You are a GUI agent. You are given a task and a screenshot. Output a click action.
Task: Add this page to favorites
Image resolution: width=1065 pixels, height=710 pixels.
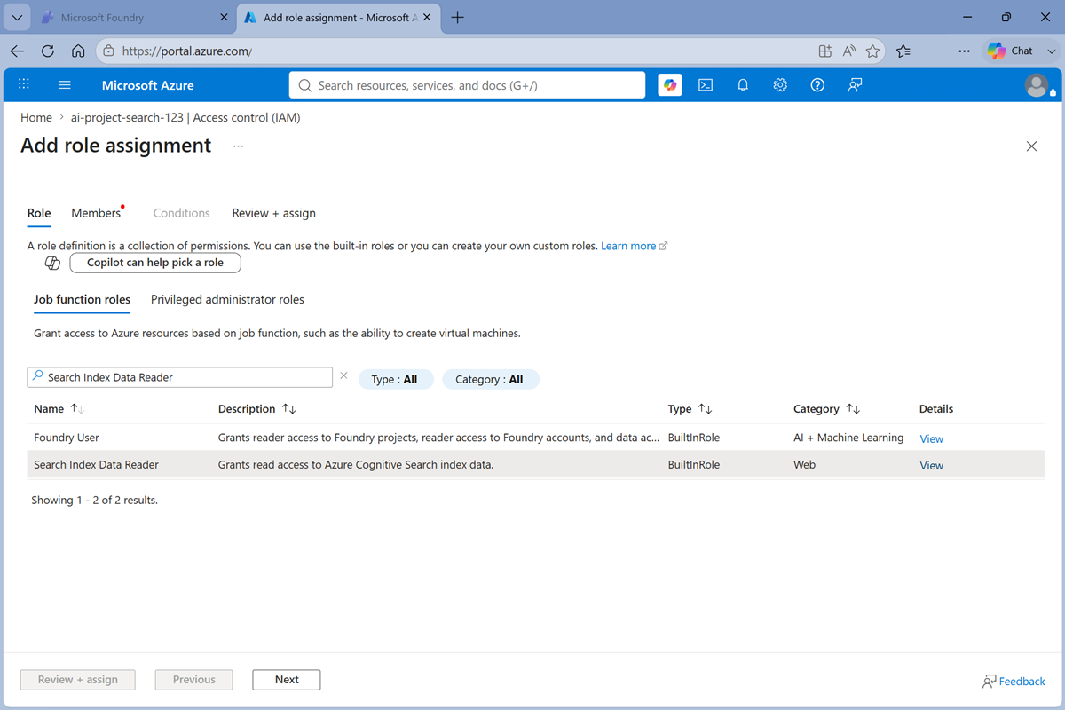[x=872, y=51]
